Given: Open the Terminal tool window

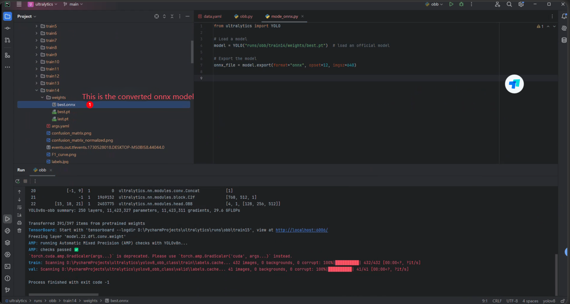Looking at the screenshot, I should [x=7, y=267].
